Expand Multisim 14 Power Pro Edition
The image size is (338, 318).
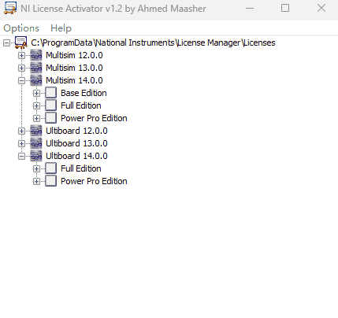pos(37,118)
